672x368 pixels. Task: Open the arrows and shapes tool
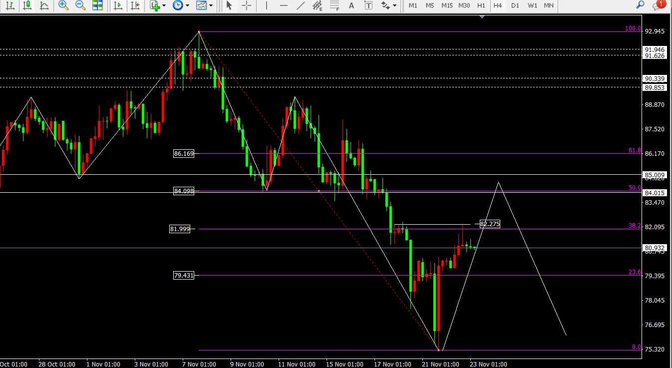pos(385,5)
